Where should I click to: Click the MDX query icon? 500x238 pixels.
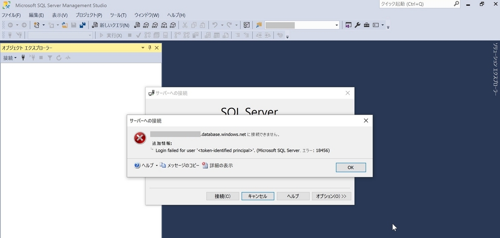click(146, 25)
